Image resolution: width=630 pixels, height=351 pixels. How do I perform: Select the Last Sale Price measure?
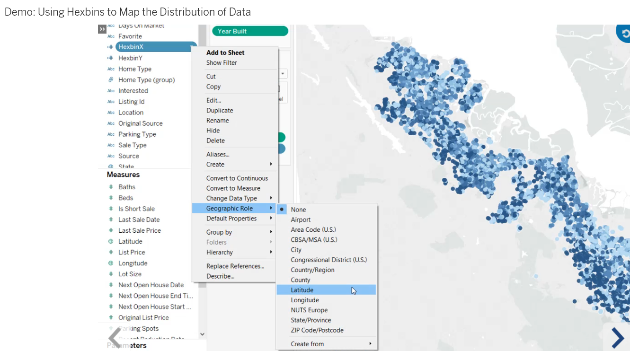(140, 230)
